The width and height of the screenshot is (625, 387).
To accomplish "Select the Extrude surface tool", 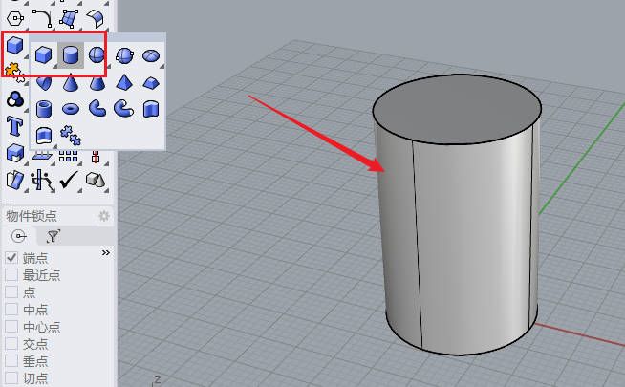I will (44, 136).
